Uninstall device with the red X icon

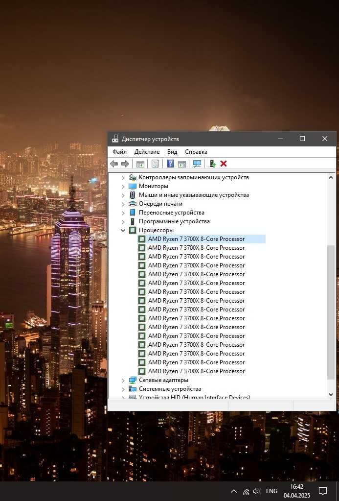[224, 164]
